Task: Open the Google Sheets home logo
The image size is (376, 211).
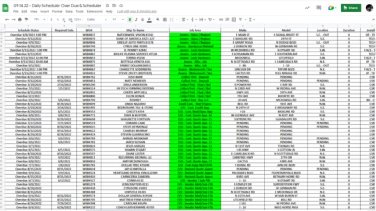Action: pyautogui.click(x=5, y=8)
